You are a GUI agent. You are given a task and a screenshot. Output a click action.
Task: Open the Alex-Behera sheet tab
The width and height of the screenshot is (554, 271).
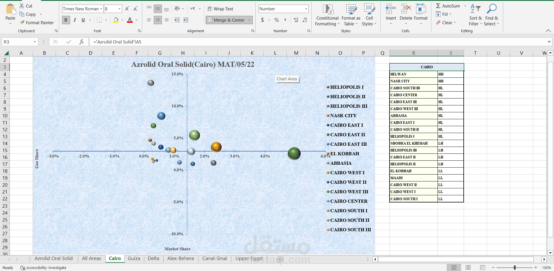pos(181,258)
